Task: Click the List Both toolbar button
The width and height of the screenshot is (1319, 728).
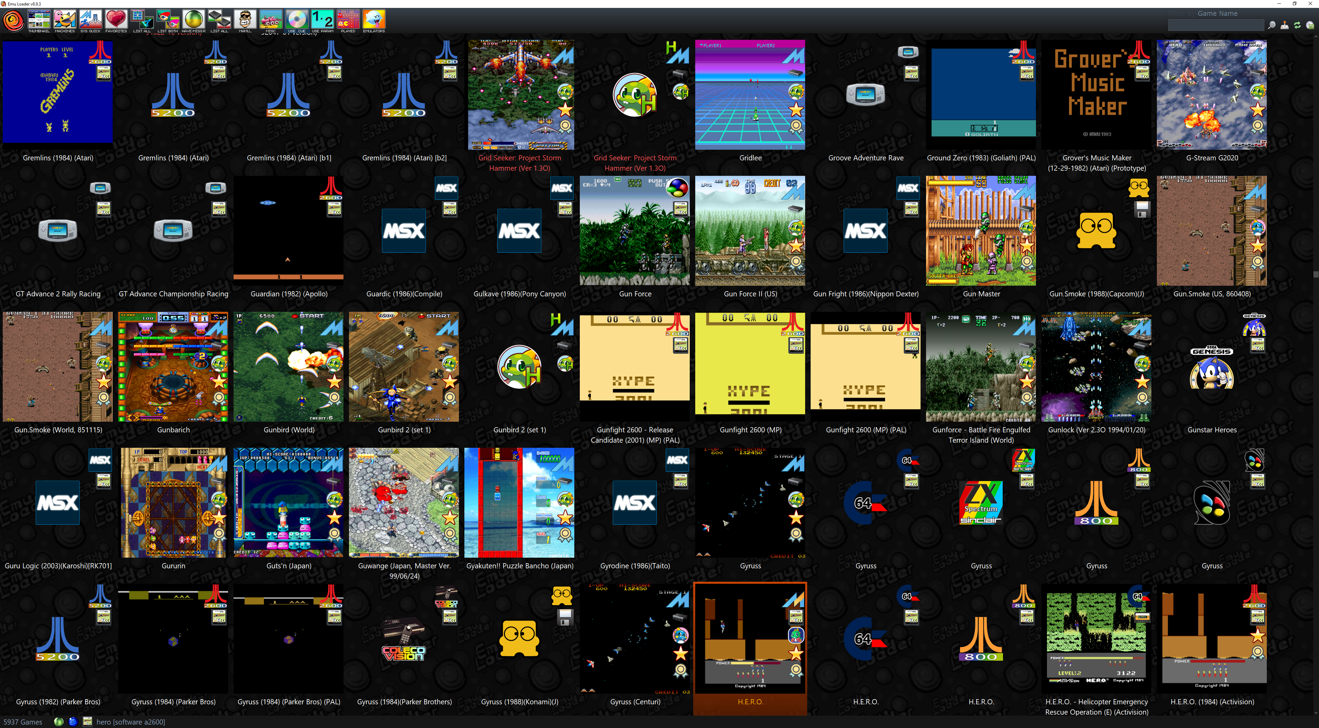Action: click(168, 20)
